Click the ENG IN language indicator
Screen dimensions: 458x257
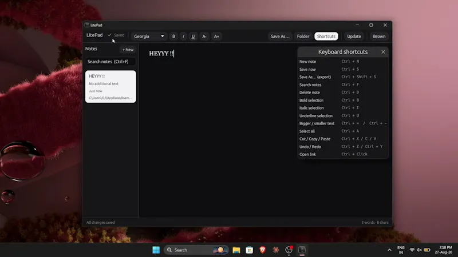(401, 250)
